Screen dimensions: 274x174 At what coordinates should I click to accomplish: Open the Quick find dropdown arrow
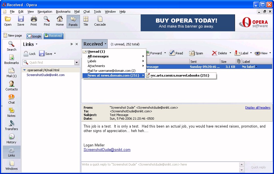click(77, 62)
